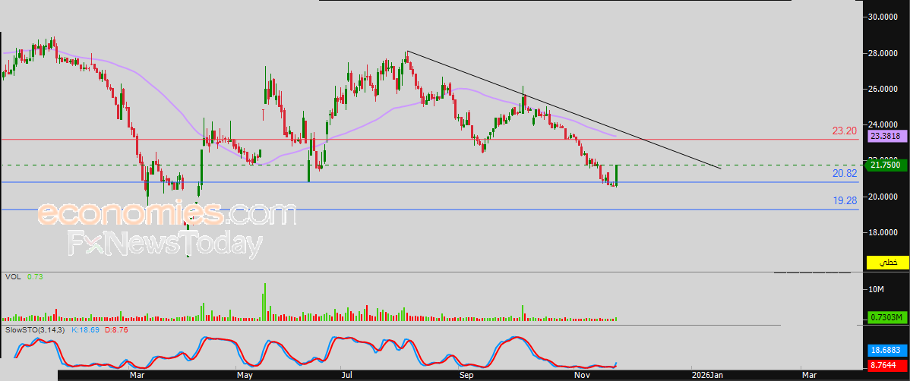Click the 18.0000 price axis label
Viewport: 910px width, 381px height.
coord(883,232)
